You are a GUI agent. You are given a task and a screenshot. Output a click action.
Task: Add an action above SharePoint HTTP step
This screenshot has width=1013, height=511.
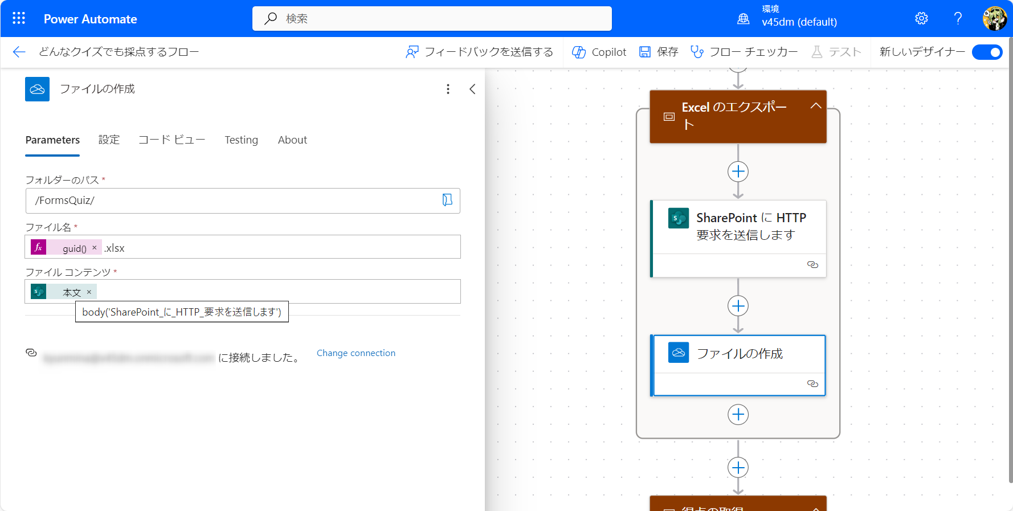tap(738, 171)
